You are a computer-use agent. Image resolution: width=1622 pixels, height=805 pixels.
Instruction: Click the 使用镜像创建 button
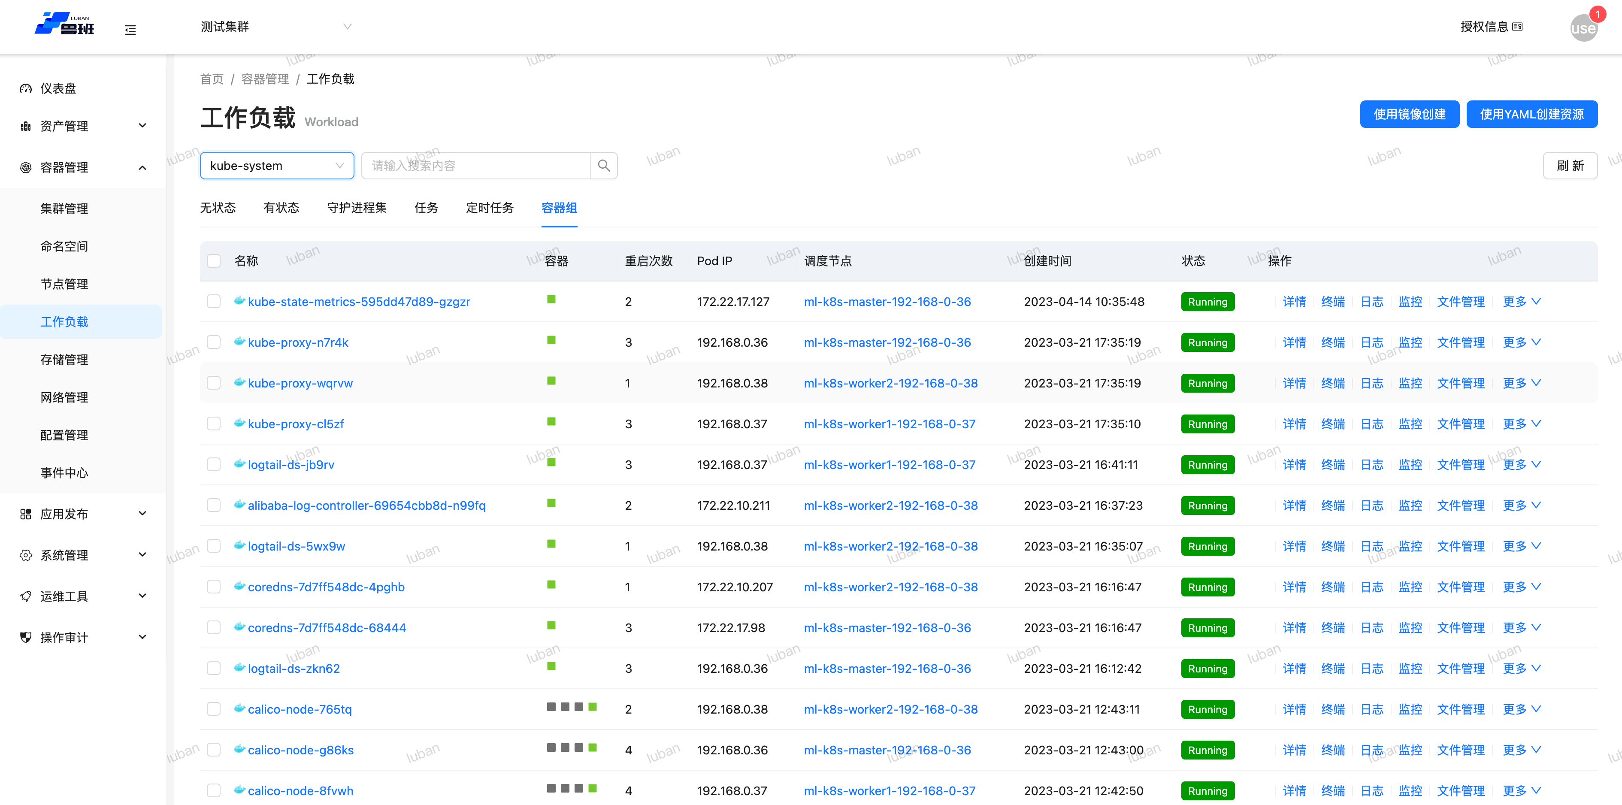click(1409, 114)
